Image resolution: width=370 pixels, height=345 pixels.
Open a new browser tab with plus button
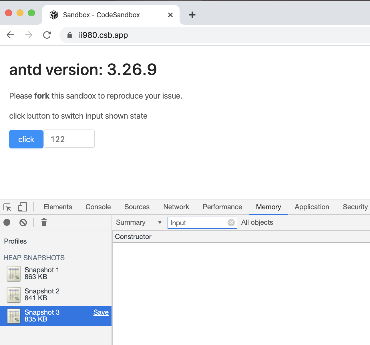coord(192,15)
